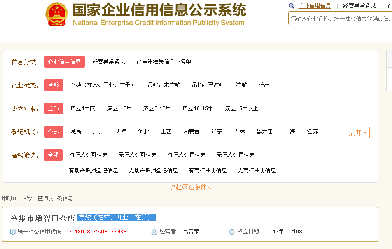Open 辛集市增智日杂店 result entry

click(43, 218)
